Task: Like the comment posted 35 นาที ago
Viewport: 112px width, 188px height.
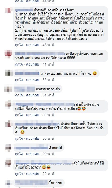Action: point(19,80)
